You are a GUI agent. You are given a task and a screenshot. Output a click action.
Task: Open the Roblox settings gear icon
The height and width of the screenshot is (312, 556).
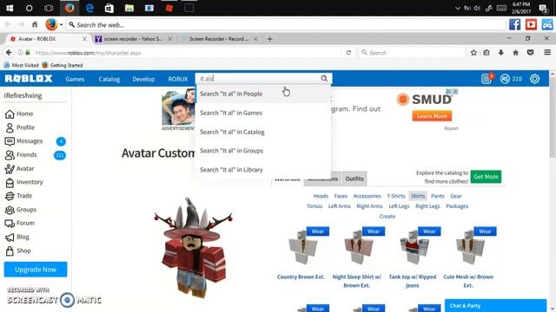point(534,79)
